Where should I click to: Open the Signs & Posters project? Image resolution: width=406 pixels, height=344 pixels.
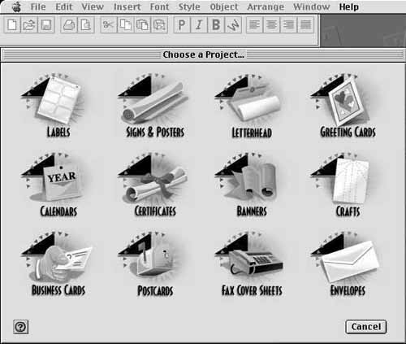point(154,104)
